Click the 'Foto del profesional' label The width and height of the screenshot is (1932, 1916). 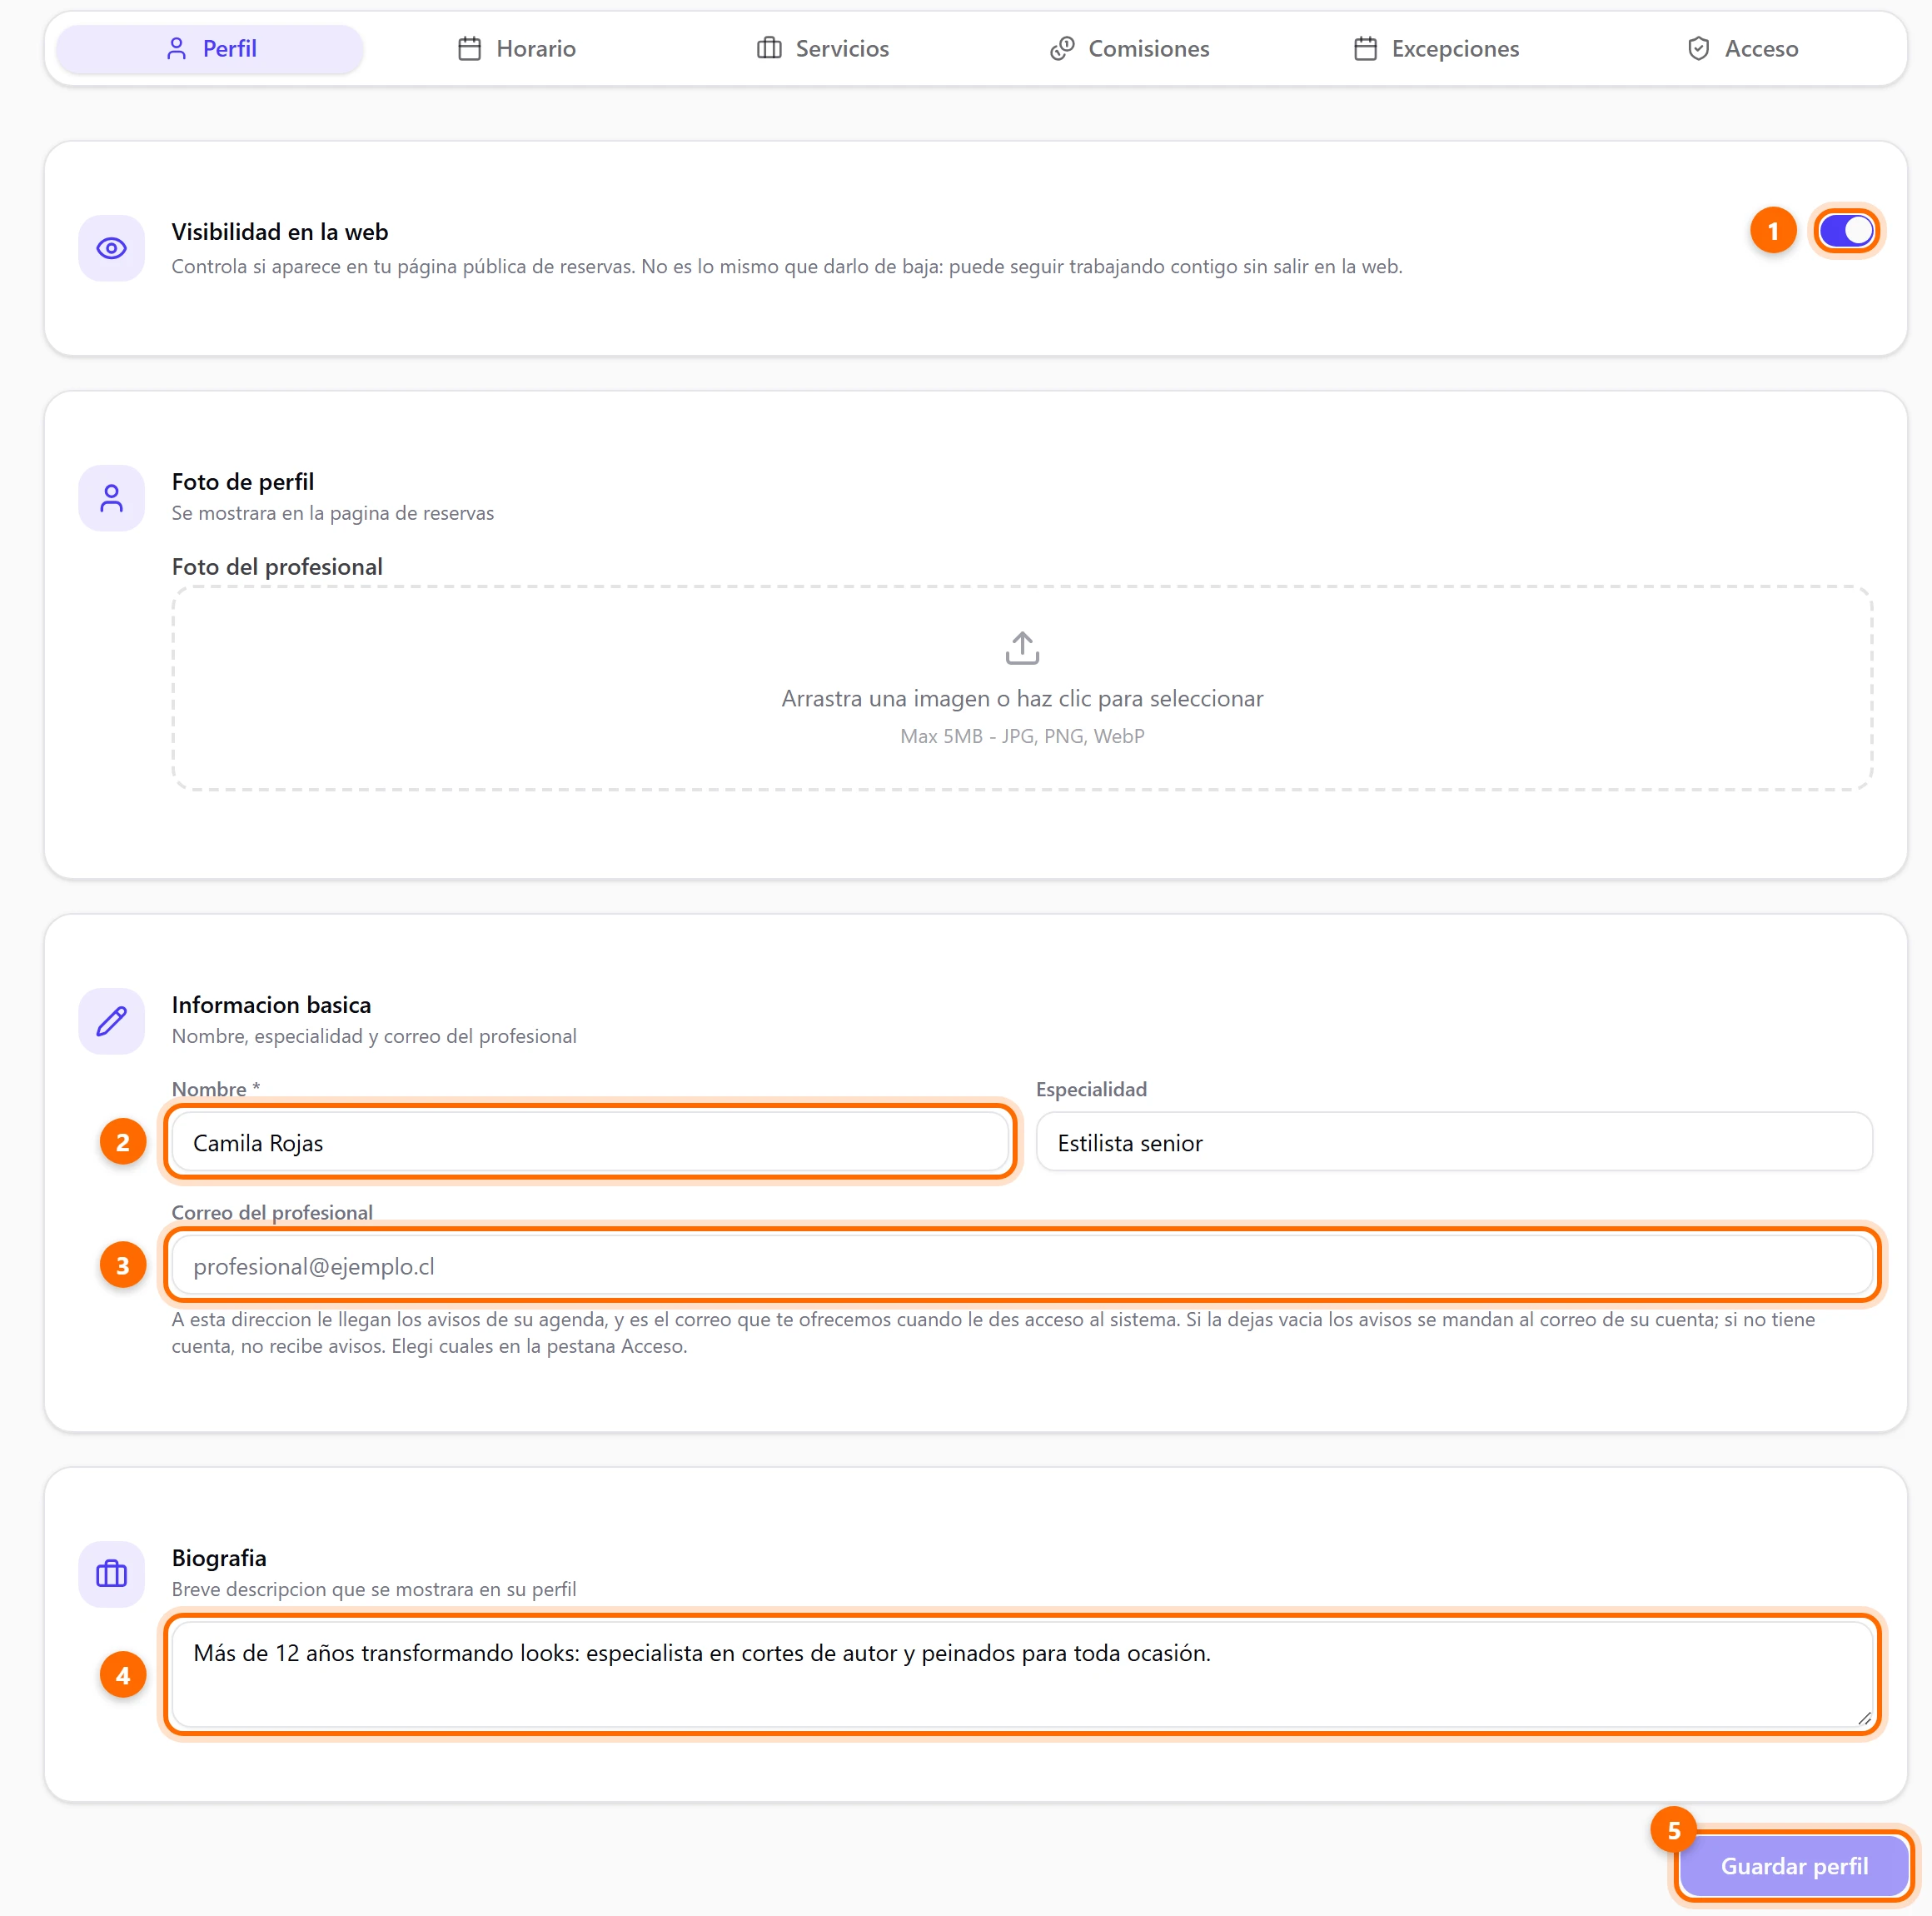(x=277, y=566)
